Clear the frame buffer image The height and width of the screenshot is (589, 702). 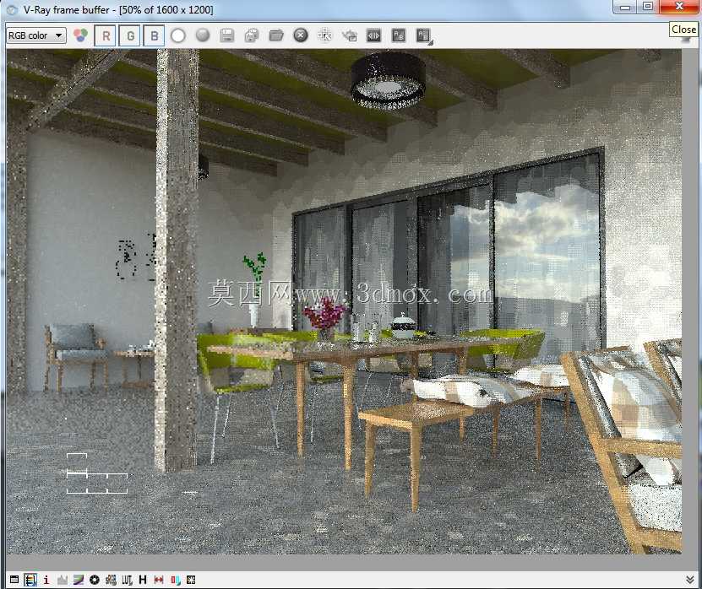pyautogui.click(x=301, y=35)
